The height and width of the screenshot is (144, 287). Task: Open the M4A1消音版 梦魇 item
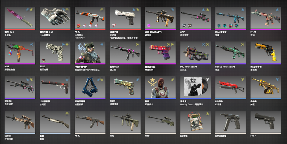pyautogui.click(x=230, y=18)
